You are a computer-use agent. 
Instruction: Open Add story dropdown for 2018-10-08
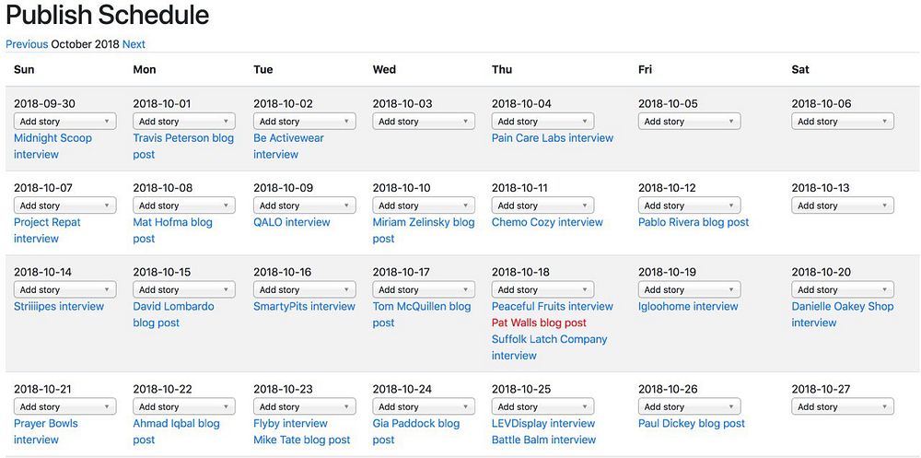(184, 206)
